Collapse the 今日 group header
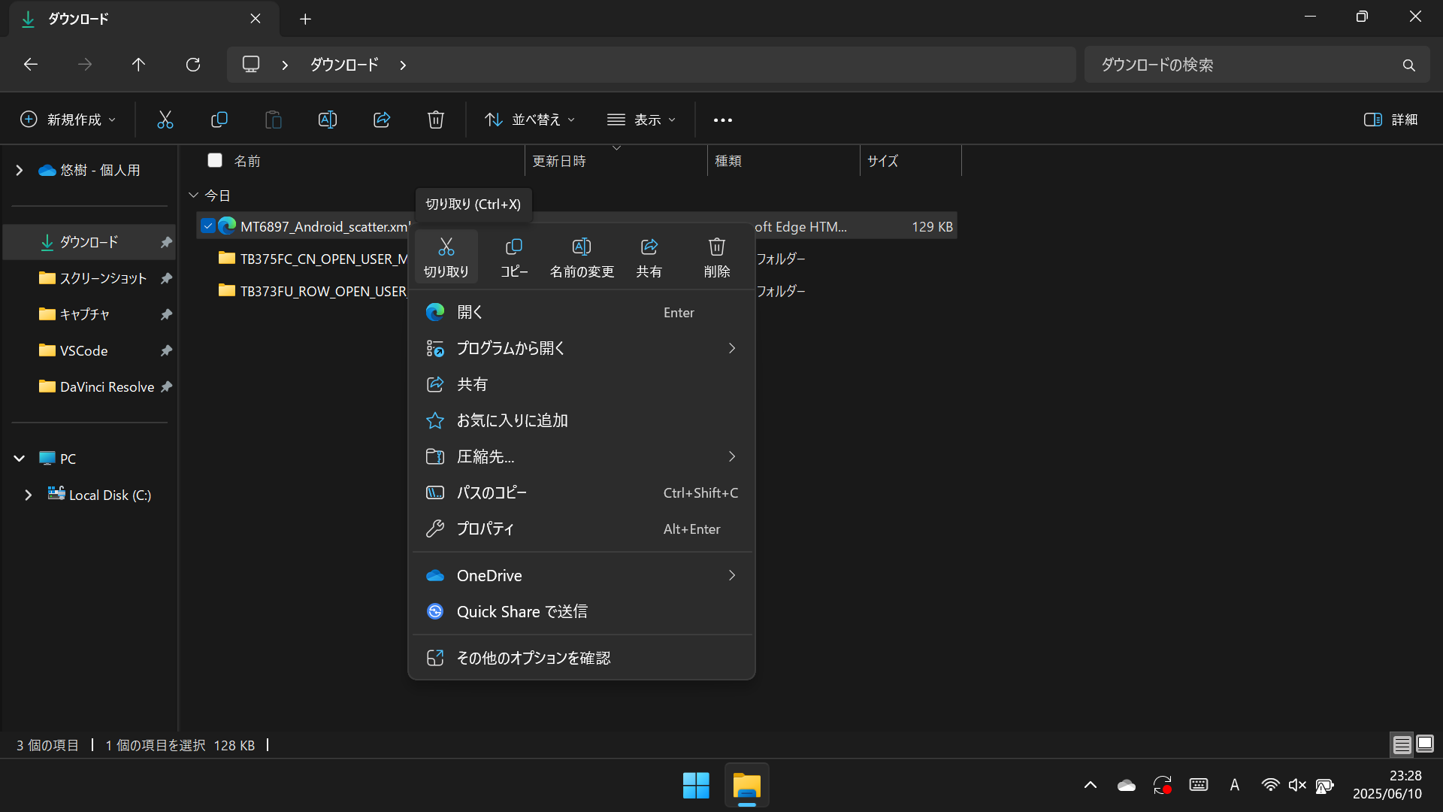 193,195
